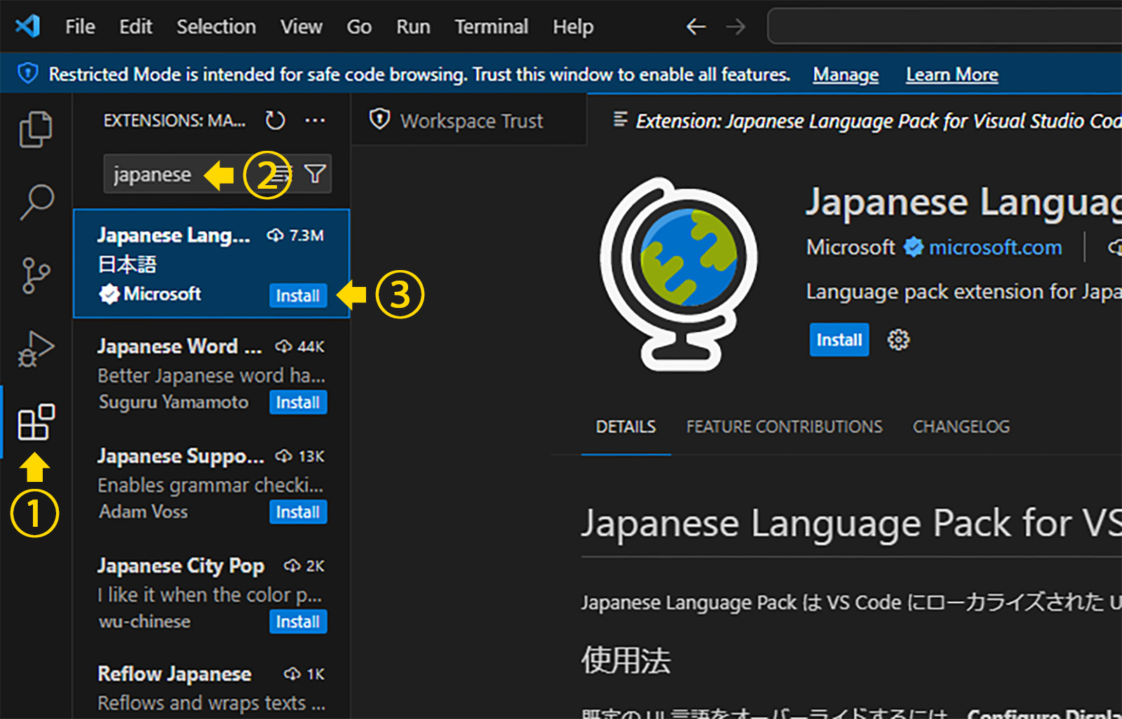Screen dimensions: 1122x719
Task: Click the Learn More link
Action: (952, 74)
